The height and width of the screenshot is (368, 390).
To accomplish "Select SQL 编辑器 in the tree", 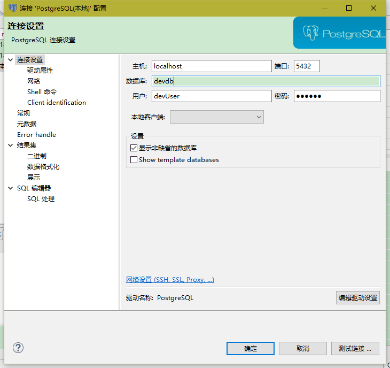I will pyautogui.click(x=34, y=188).
